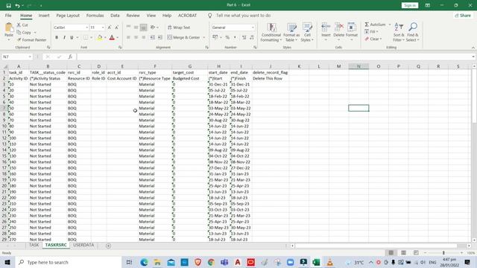The width and height of the screenshot is (477, 268).
Task: Increase font size with the larger A icon
Action: pyautogui.click(x=110, y=28)
